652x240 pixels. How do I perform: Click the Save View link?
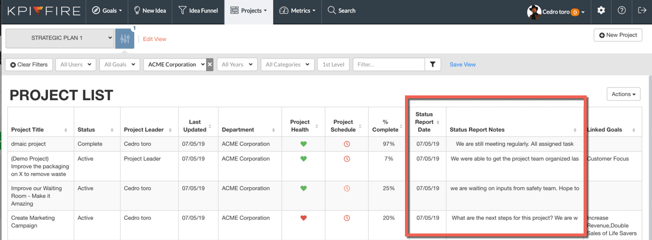pos(462,65)
